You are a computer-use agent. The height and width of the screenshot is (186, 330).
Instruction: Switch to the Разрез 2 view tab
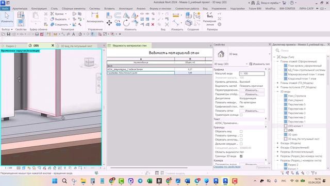pyautogui.click(x=11, y=46)
